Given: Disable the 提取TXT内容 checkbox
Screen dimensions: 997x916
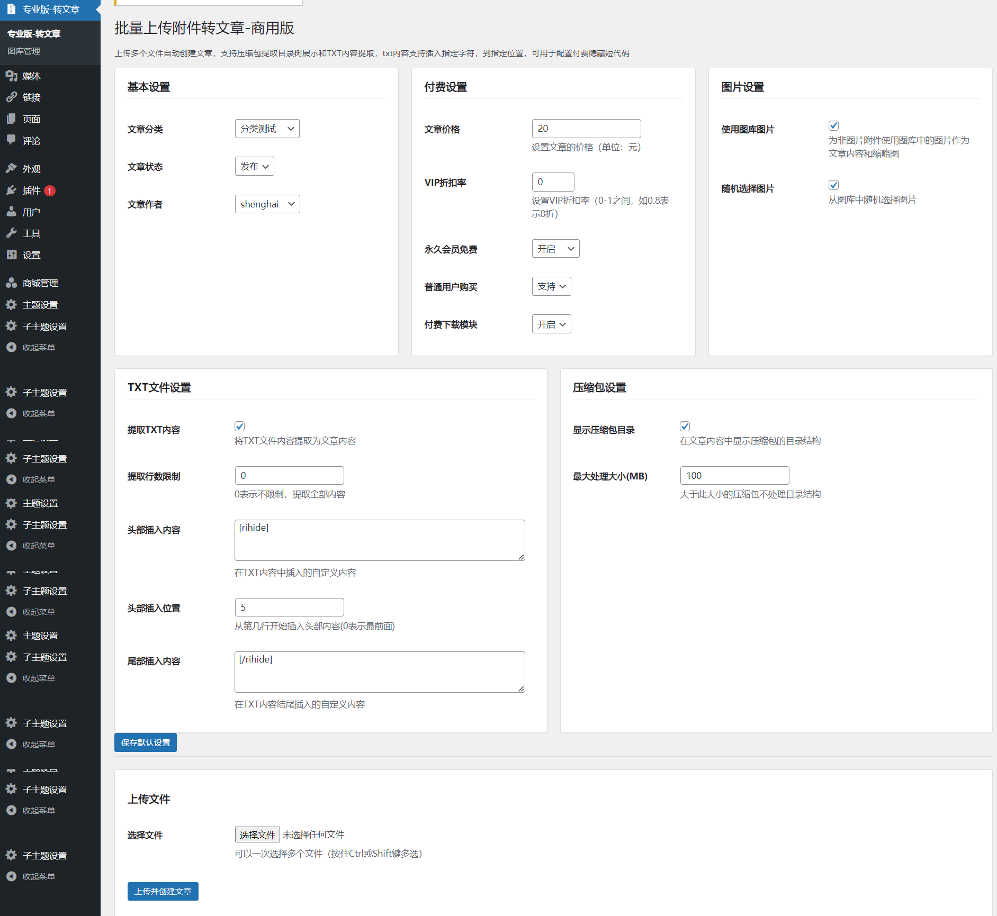Looking at the screenshot, I should point(240,427).
